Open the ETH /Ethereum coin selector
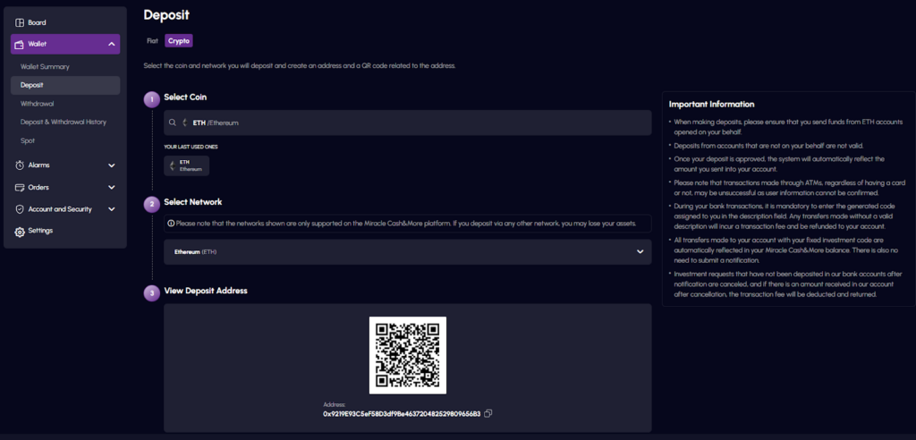Image resolution: width=916 pixels, height=440 pixels. (x=408, y=123)
